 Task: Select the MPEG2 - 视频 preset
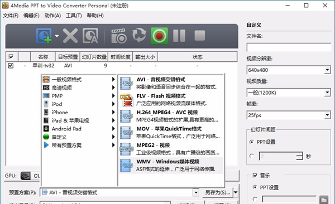[x=171, y=149]
